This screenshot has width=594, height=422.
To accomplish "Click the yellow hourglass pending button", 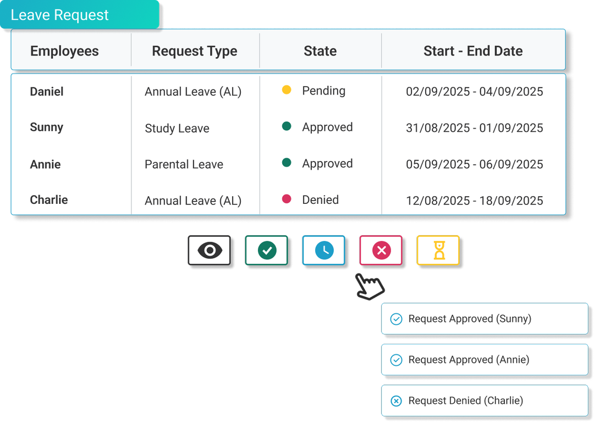I will pyautogui.click(x=438, y=251).
